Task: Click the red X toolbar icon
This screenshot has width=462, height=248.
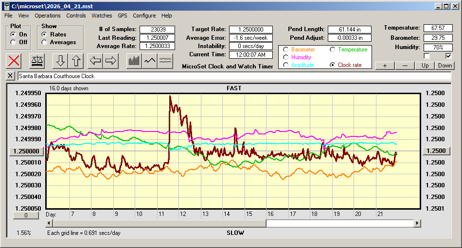Action: tap(14, 61)
